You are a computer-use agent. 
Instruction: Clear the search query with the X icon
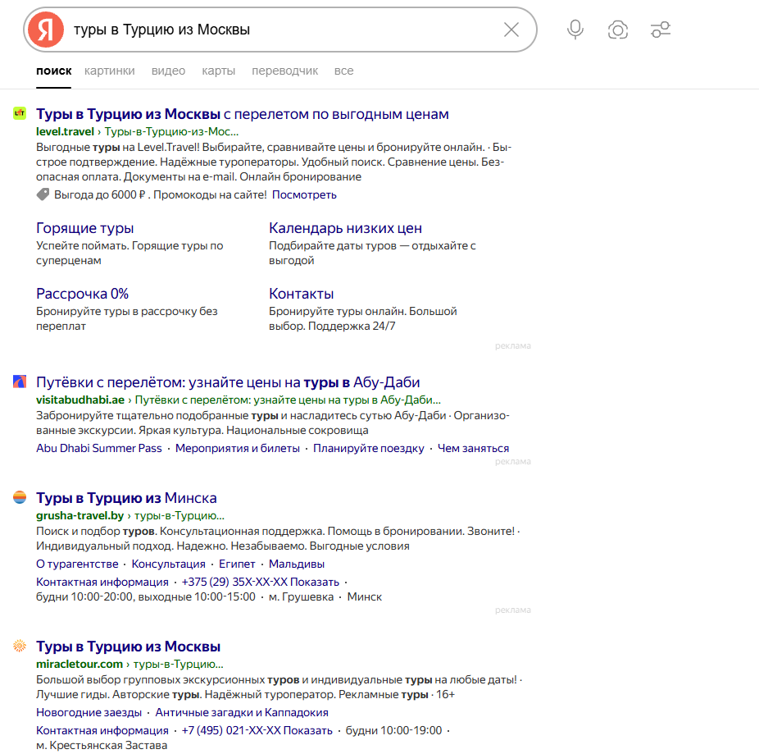point(511,30)
